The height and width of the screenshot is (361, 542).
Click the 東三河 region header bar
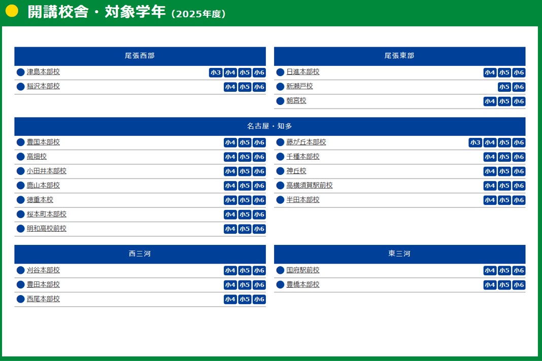coord(399,254)
